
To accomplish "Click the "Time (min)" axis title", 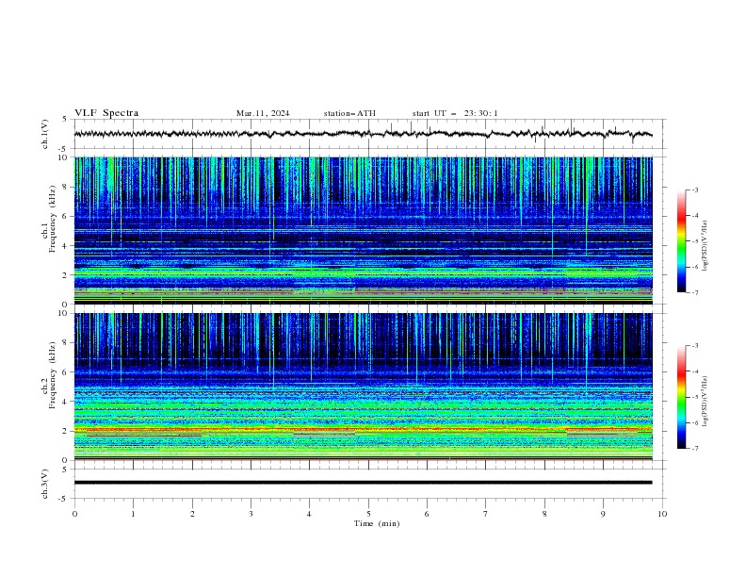I will (x=377, y=523).
